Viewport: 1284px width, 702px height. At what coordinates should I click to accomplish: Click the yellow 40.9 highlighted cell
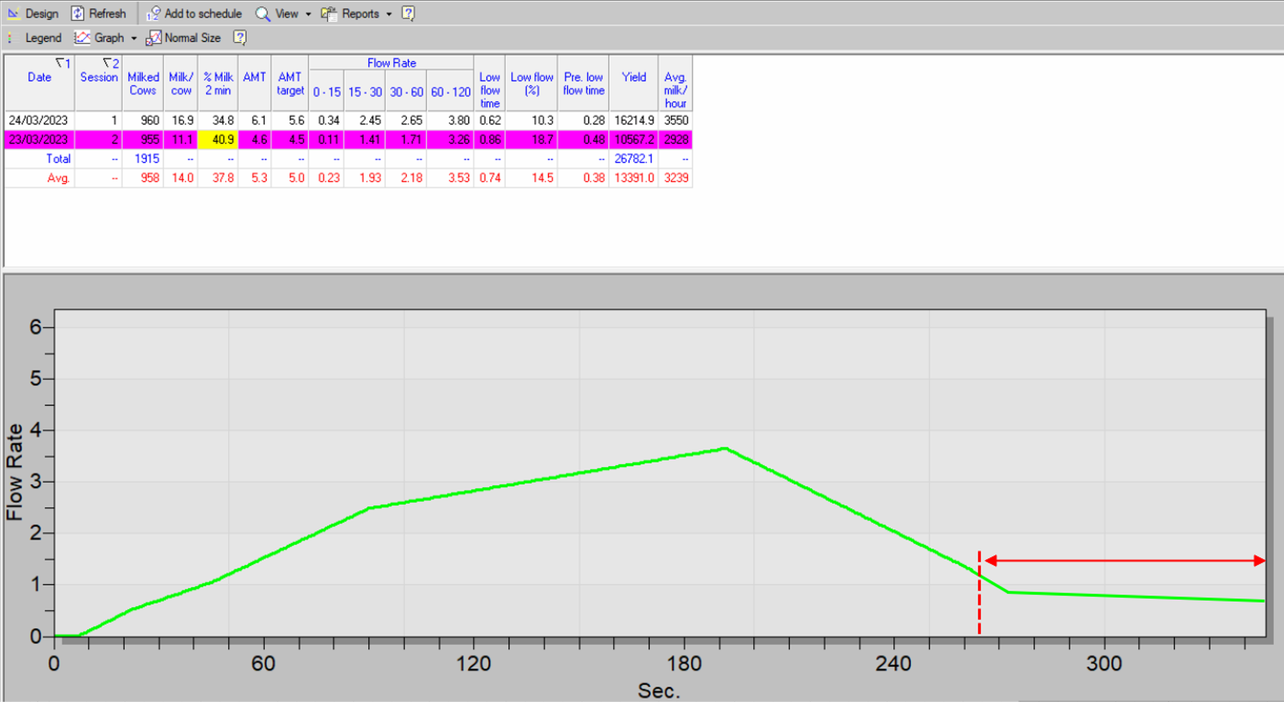click(x=218, y=139)
